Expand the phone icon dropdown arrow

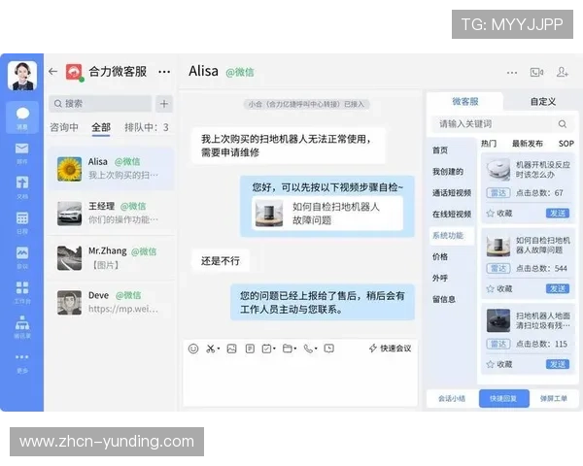[316, 349]
